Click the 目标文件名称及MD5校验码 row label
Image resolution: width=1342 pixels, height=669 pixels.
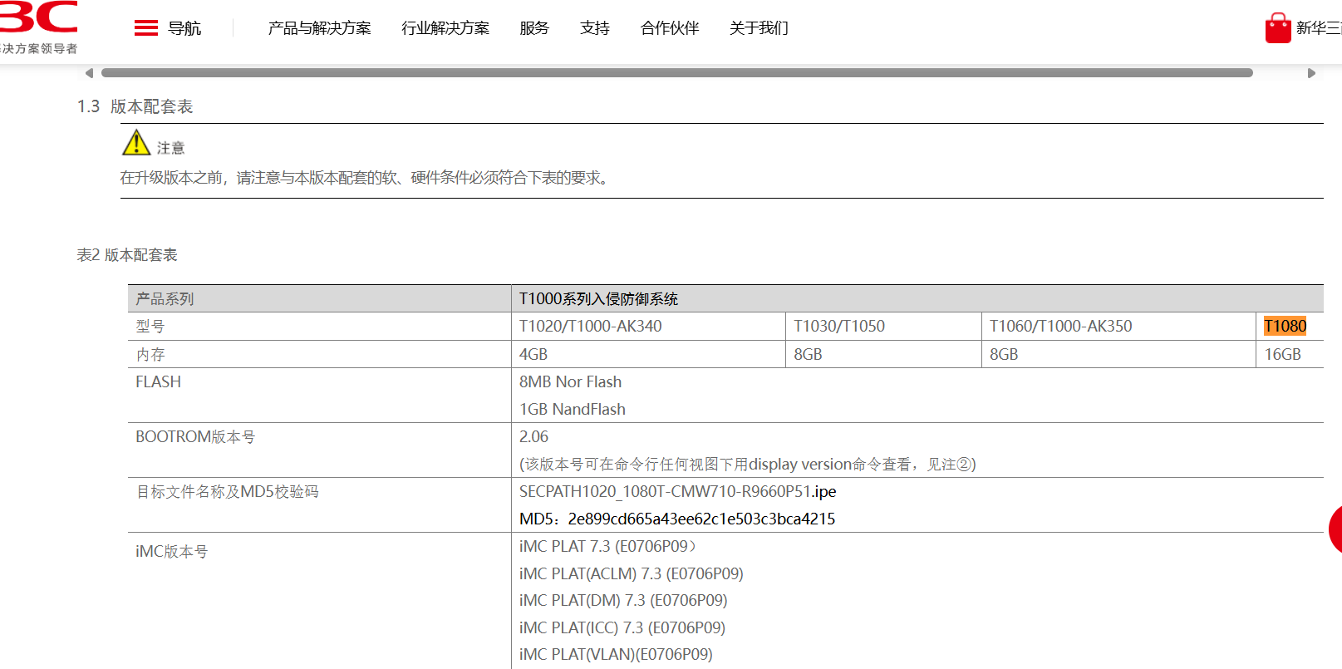[228, 491]
